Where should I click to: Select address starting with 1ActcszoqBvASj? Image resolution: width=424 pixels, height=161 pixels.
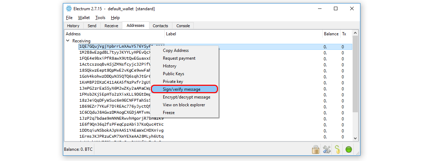pyautogui.click(x=115, y=65)
